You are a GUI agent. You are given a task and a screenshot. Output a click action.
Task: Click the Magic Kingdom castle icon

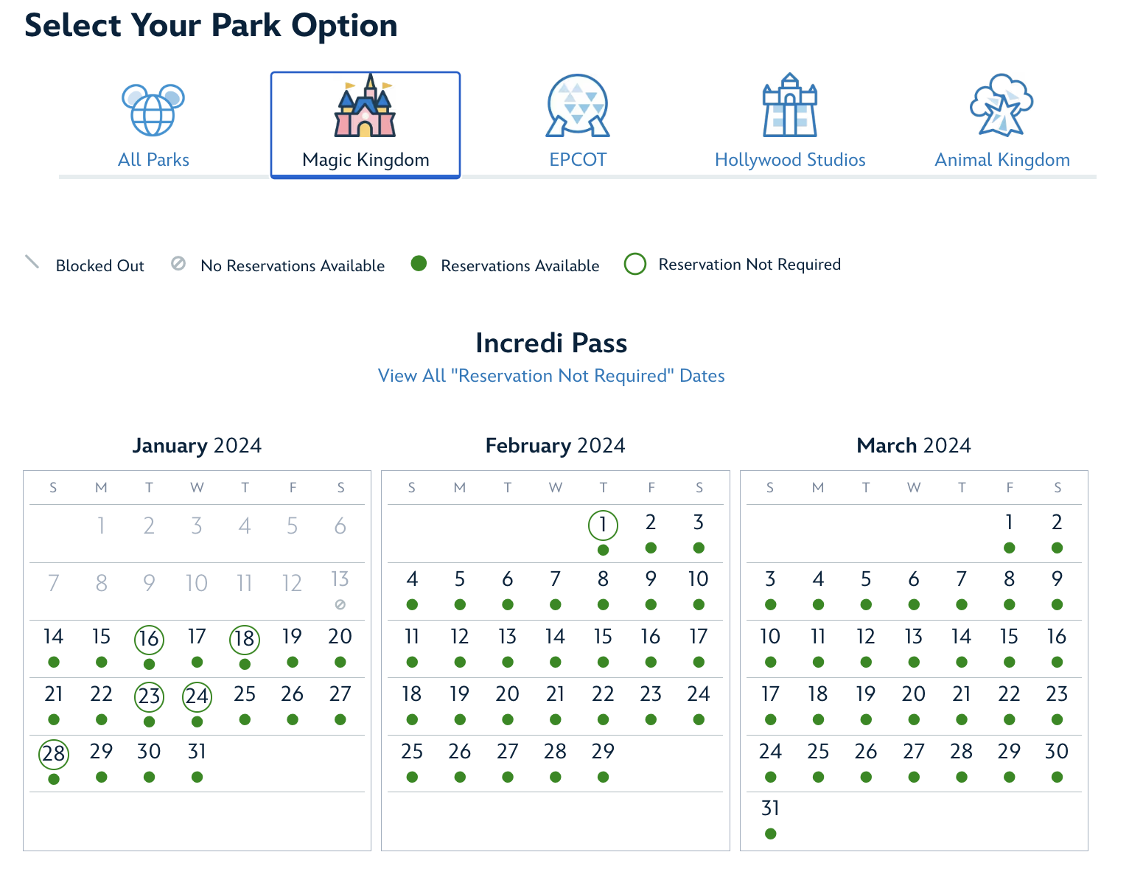(x=365, y=107)
